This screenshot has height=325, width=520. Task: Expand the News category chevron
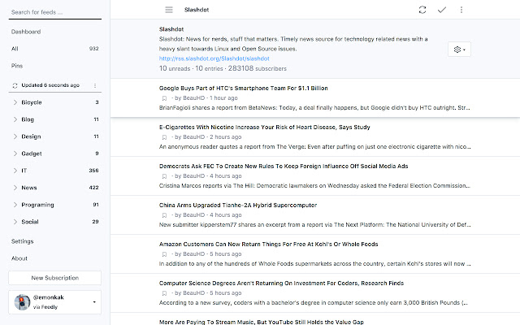pos(15,187)
